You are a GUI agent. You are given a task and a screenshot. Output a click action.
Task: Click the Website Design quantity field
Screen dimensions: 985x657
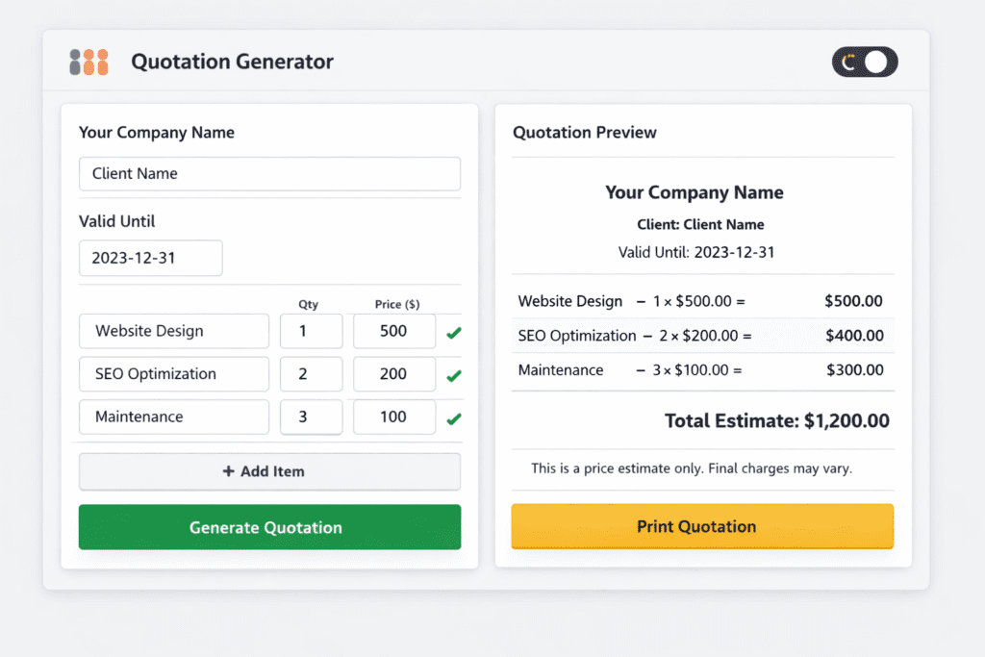click(x=311, y=332)
